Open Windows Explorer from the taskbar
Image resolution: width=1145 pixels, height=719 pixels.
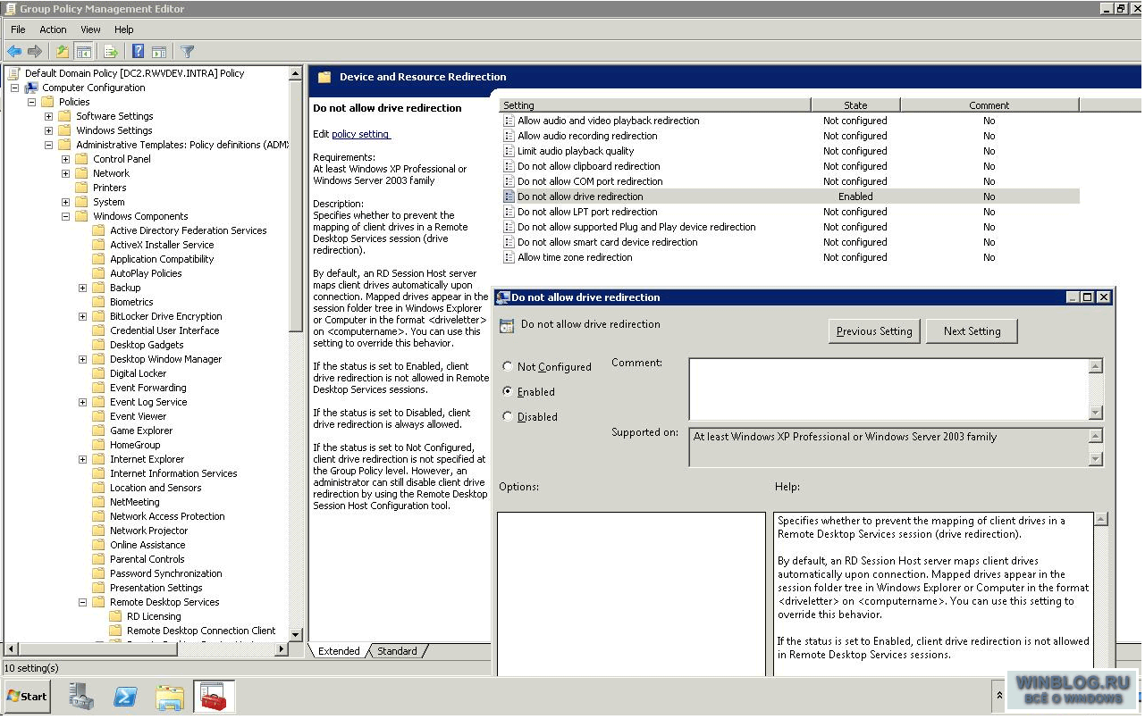(170, 697)
